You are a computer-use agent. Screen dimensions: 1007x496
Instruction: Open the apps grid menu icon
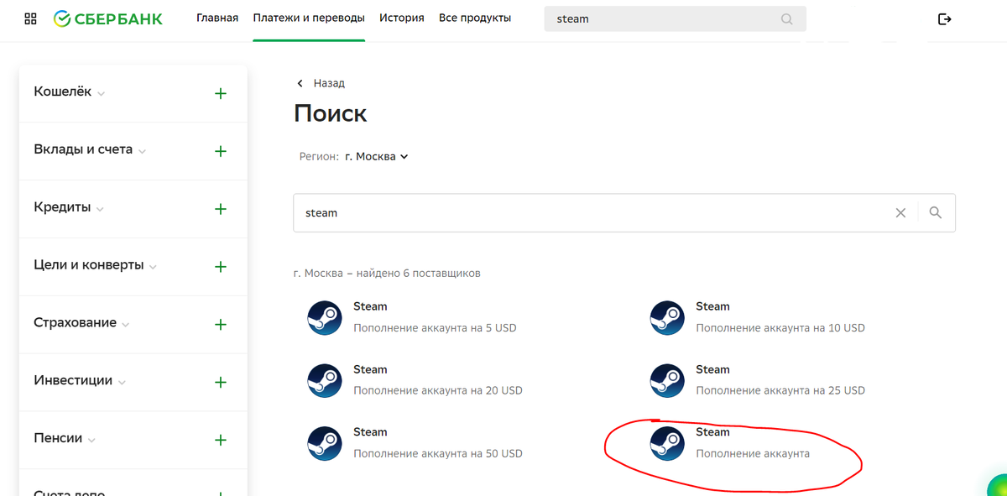tap(30, 18)
